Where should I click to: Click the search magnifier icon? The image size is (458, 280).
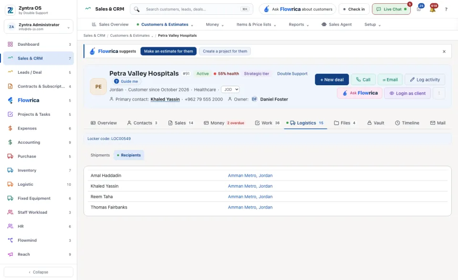(137, 10)
